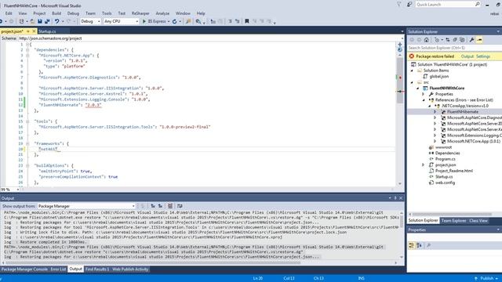Click the Preview Selected Items icon
Screen dimensions: 502x282
tap(479, 40)
